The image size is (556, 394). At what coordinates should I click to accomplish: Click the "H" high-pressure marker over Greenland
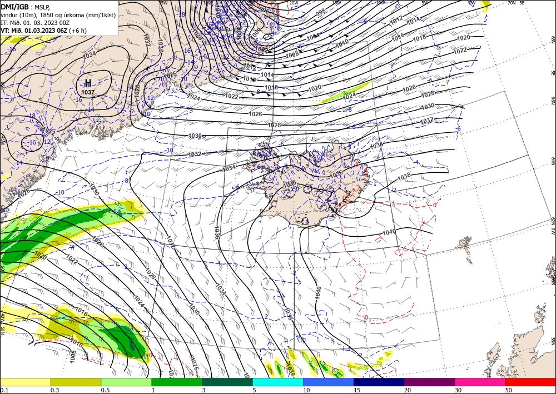[88, 83]
